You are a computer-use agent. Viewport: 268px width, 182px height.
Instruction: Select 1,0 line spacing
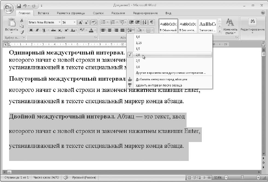tap(137, 37)
